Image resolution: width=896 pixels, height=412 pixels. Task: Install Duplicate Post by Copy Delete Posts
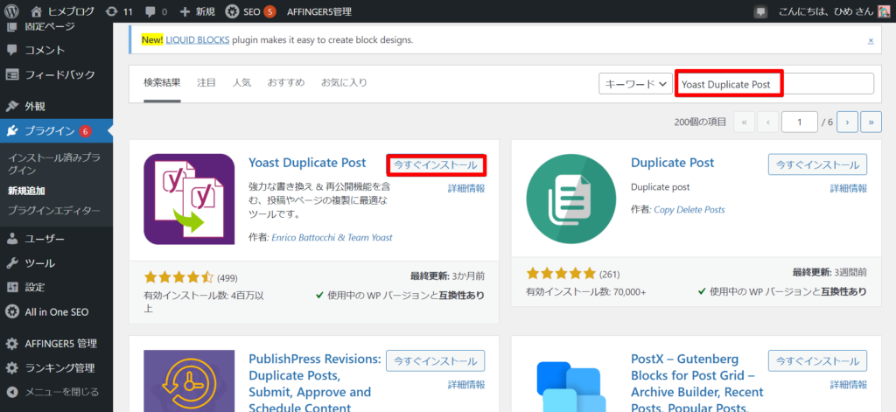(818, 164)
